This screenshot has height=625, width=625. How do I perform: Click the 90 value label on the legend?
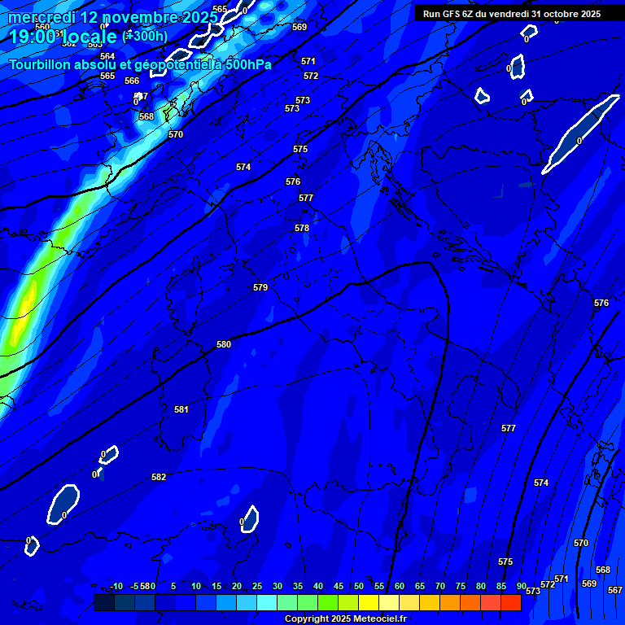point(521,586)
